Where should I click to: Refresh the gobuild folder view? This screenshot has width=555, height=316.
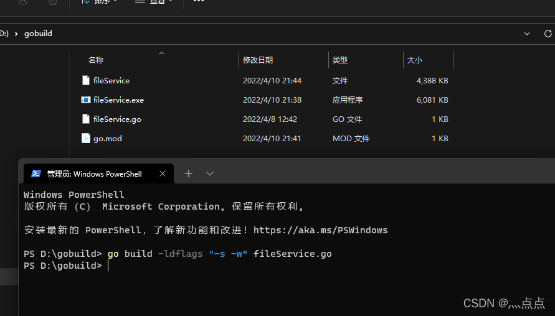(x=548, y=34)
